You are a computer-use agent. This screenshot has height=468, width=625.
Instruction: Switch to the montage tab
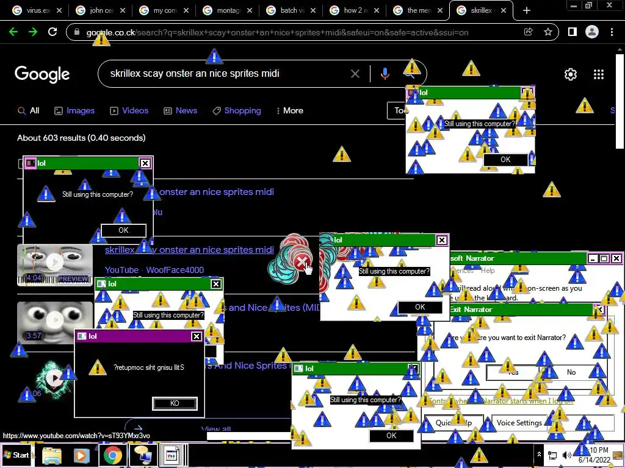coord(227,11)
